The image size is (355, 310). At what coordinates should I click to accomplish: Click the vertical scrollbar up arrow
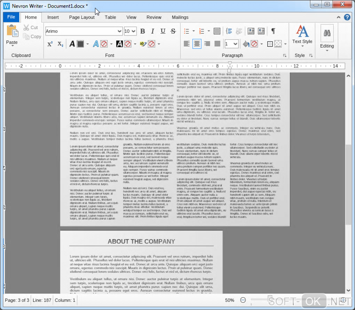(348, 76)
